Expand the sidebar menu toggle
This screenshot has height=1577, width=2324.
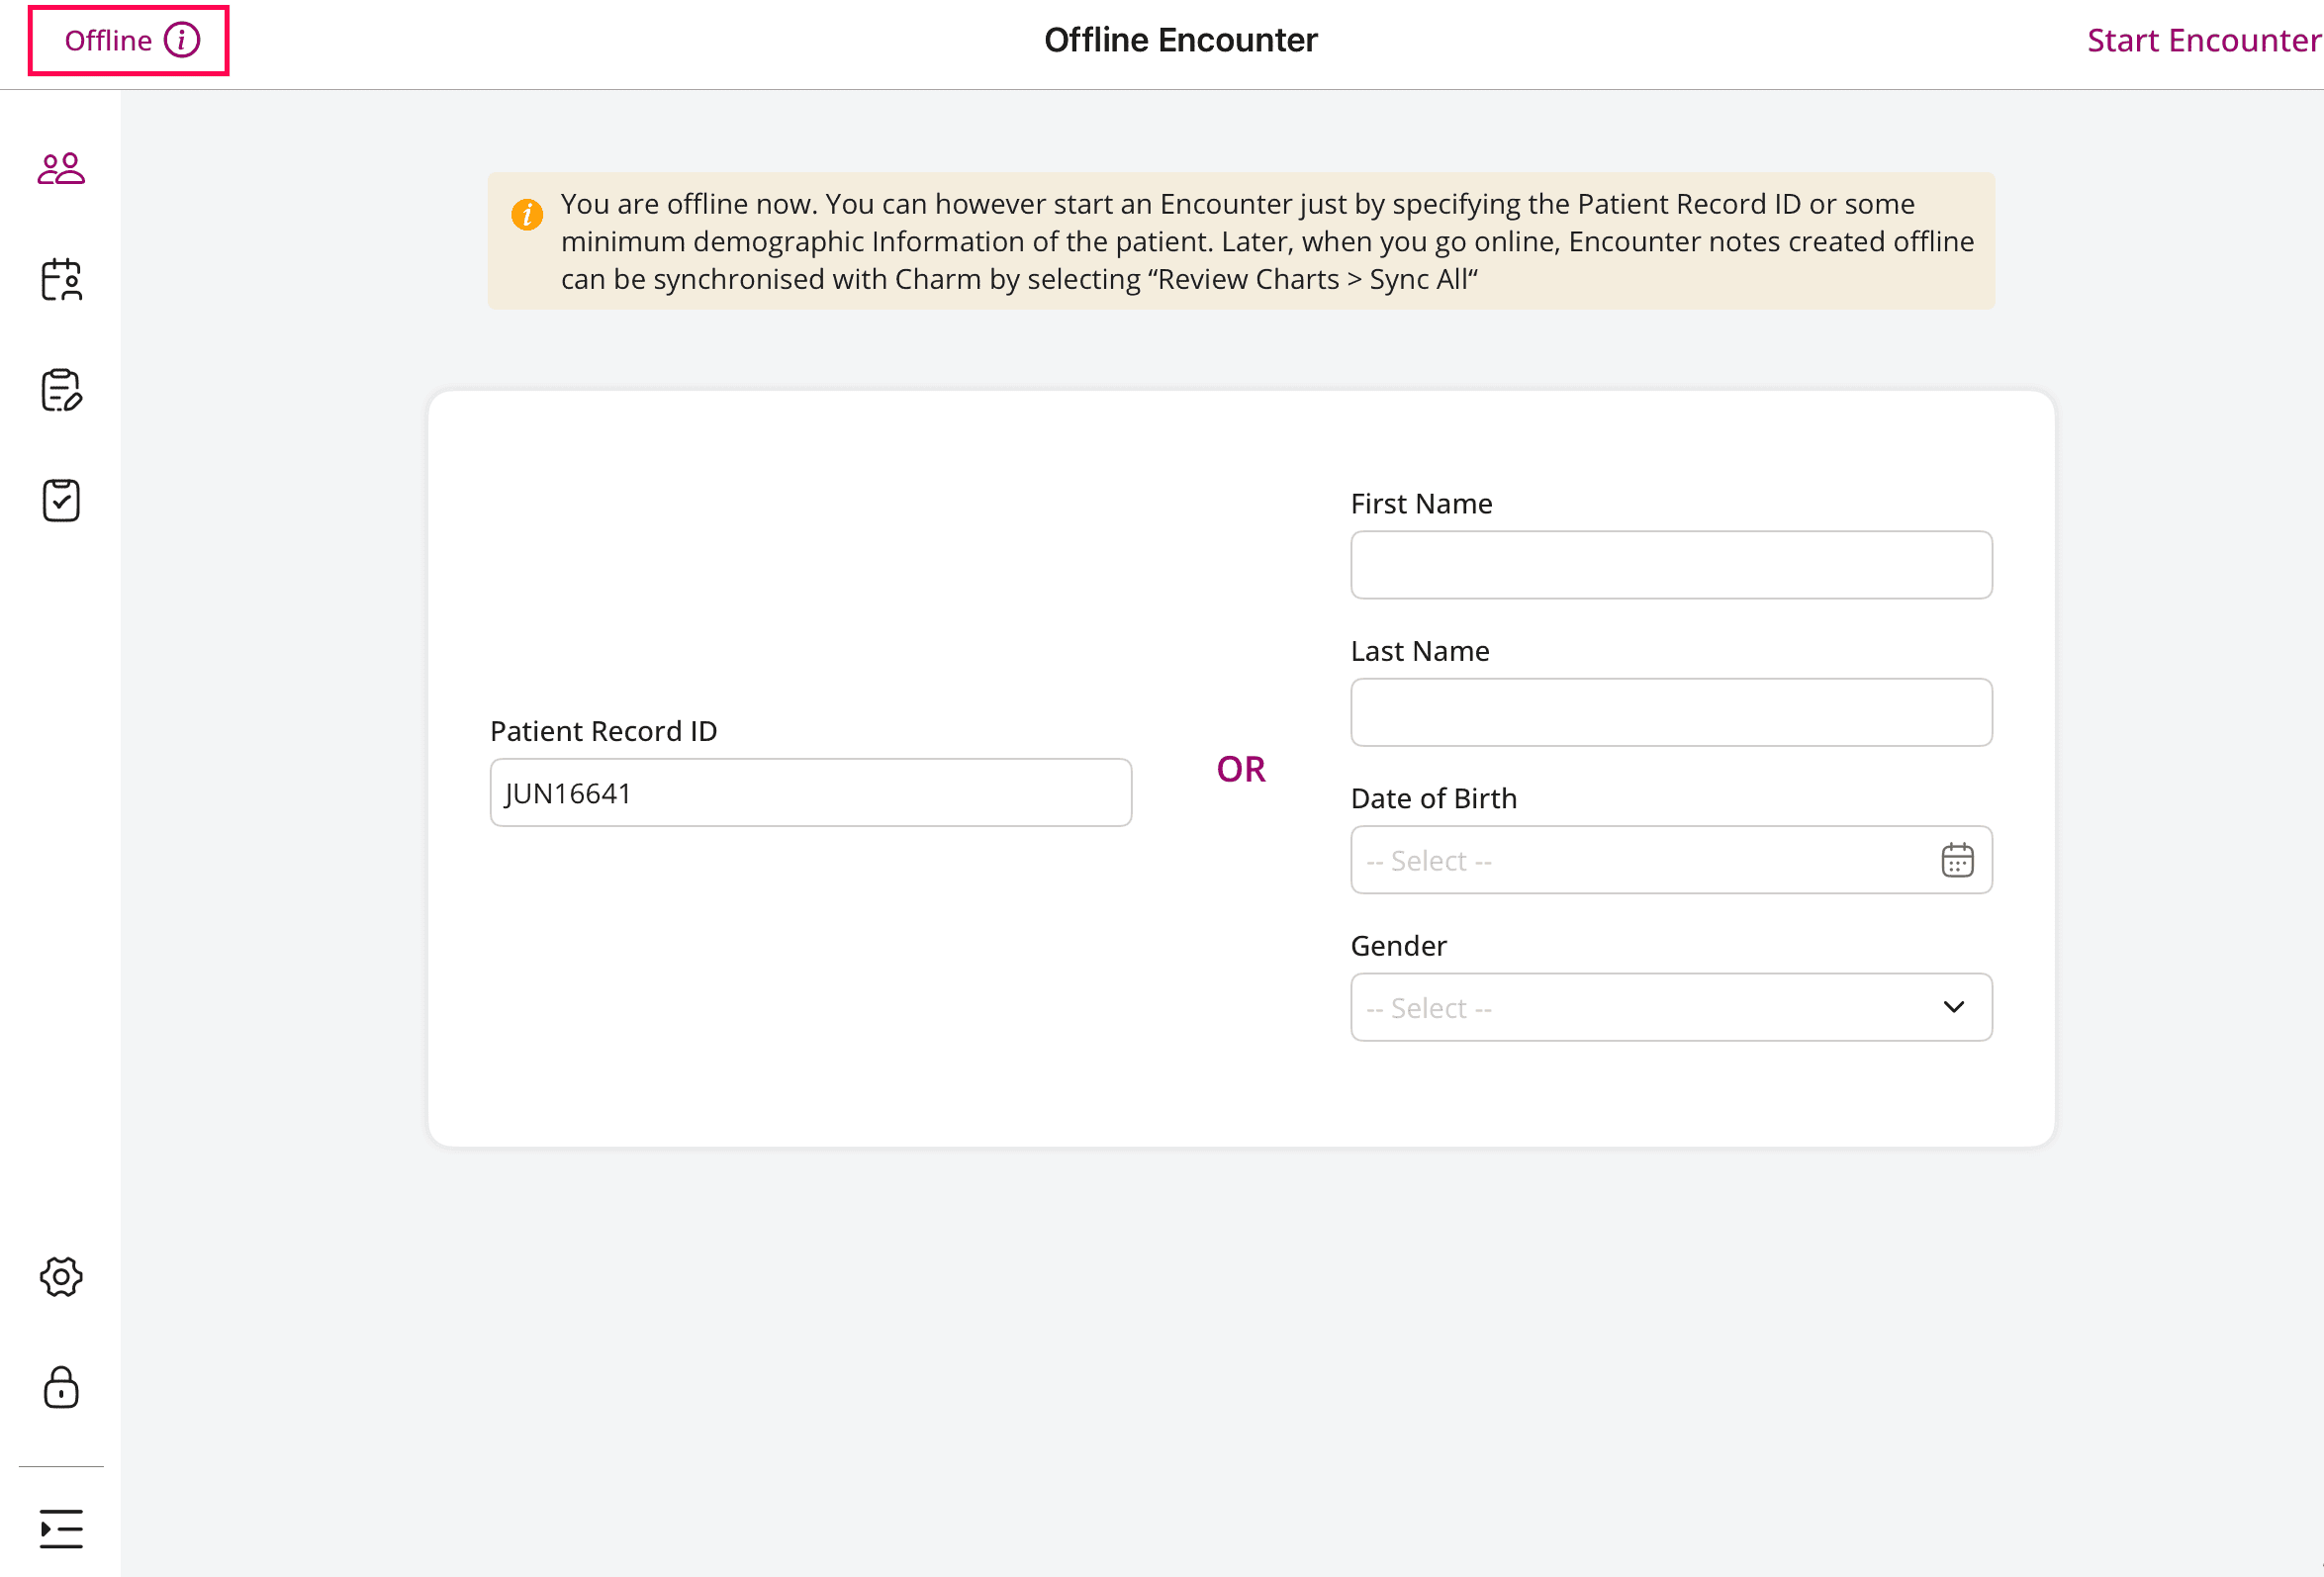(x=61, y=1528)
